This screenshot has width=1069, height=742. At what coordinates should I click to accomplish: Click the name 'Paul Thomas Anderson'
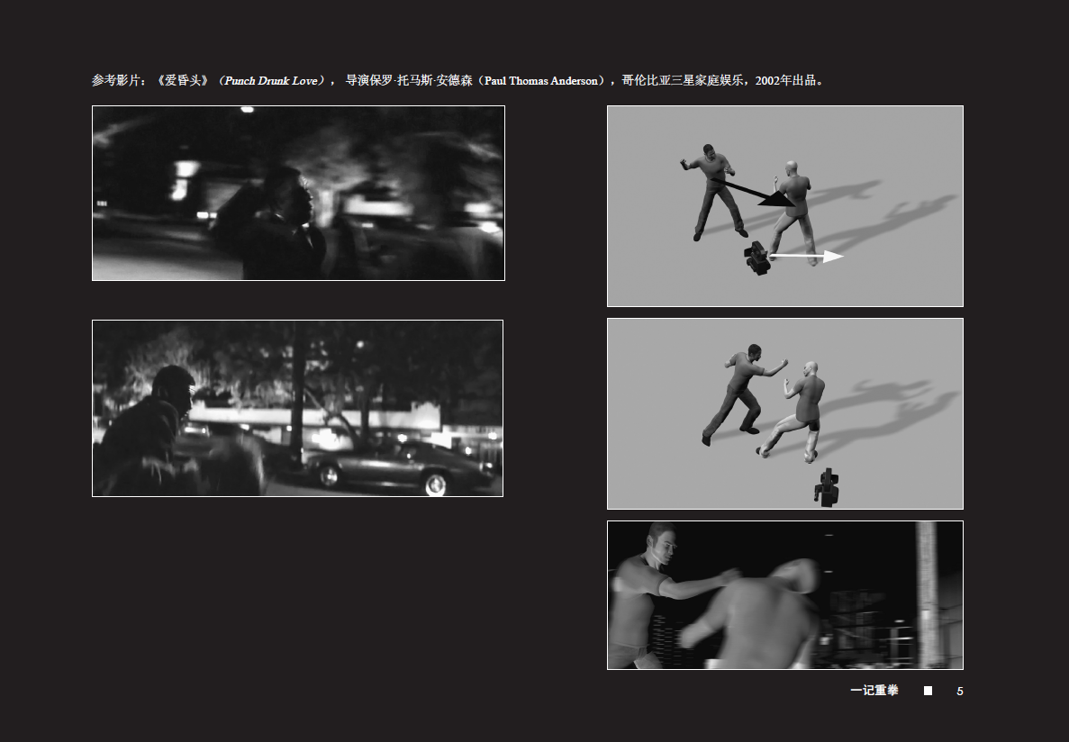(541, 80)
